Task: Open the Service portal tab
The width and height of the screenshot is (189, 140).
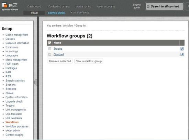Action: [x=56, y=13]
